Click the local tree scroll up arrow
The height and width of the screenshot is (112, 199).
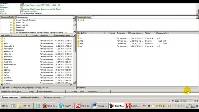pyautogui.click(x=74, y=20)
